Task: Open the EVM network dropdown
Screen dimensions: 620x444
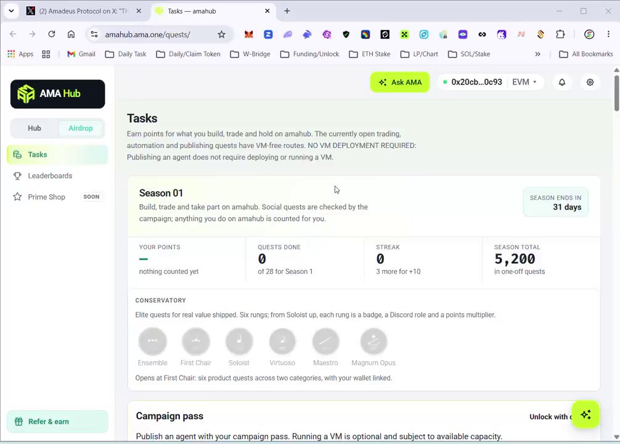Action: coord(524,82)
